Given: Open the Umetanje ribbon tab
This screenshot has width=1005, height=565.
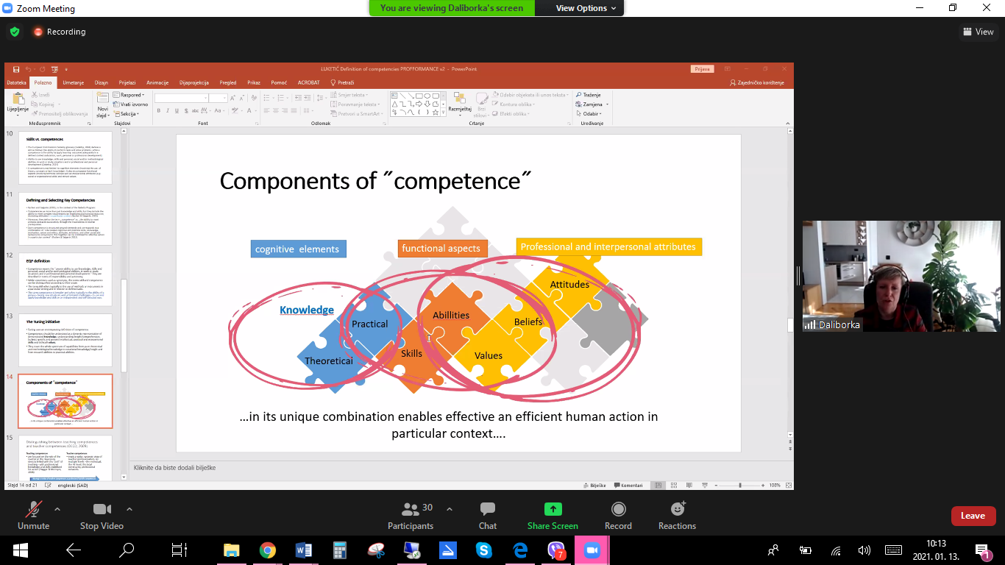Looking at the screenshot, I should point(73,82).
